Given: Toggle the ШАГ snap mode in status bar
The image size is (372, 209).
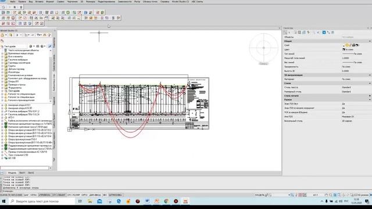Looking at the screenshot, I should [x=26, y=195].
